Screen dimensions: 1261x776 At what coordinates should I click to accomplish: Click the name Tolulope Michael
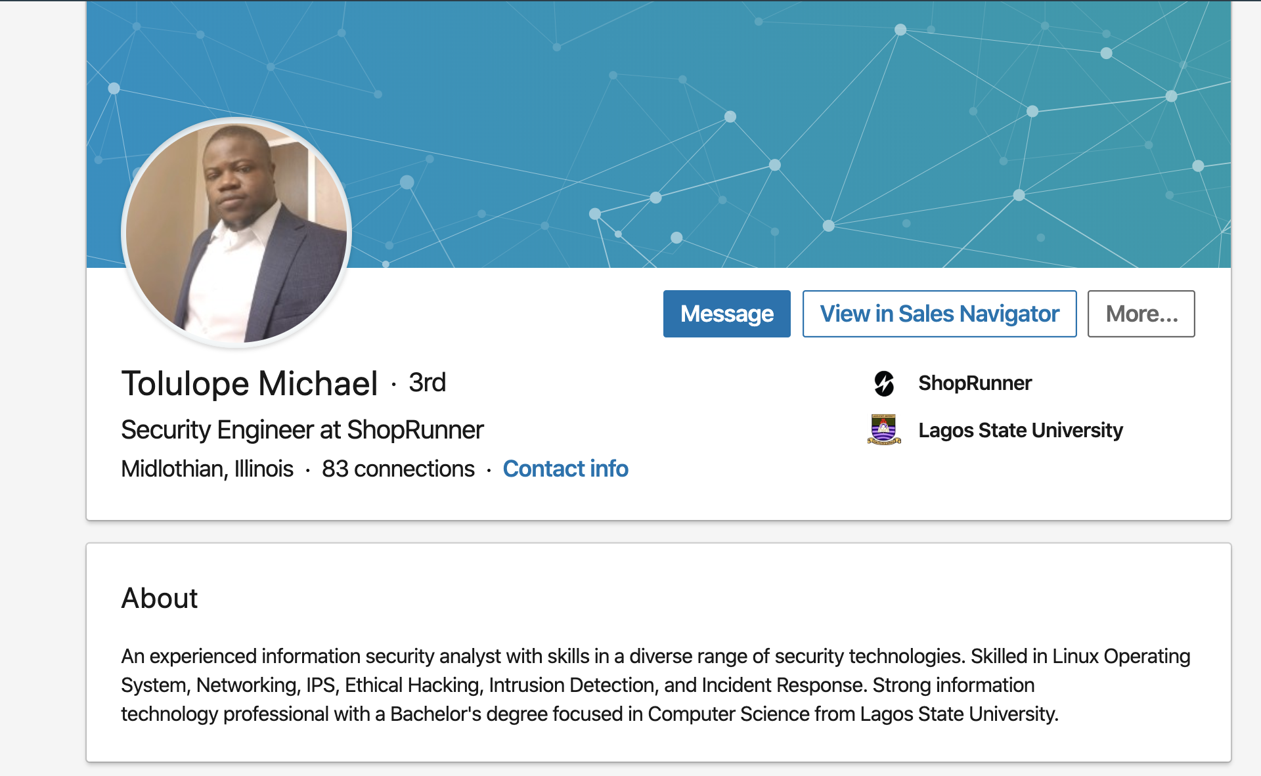click(x=250, y=383)
